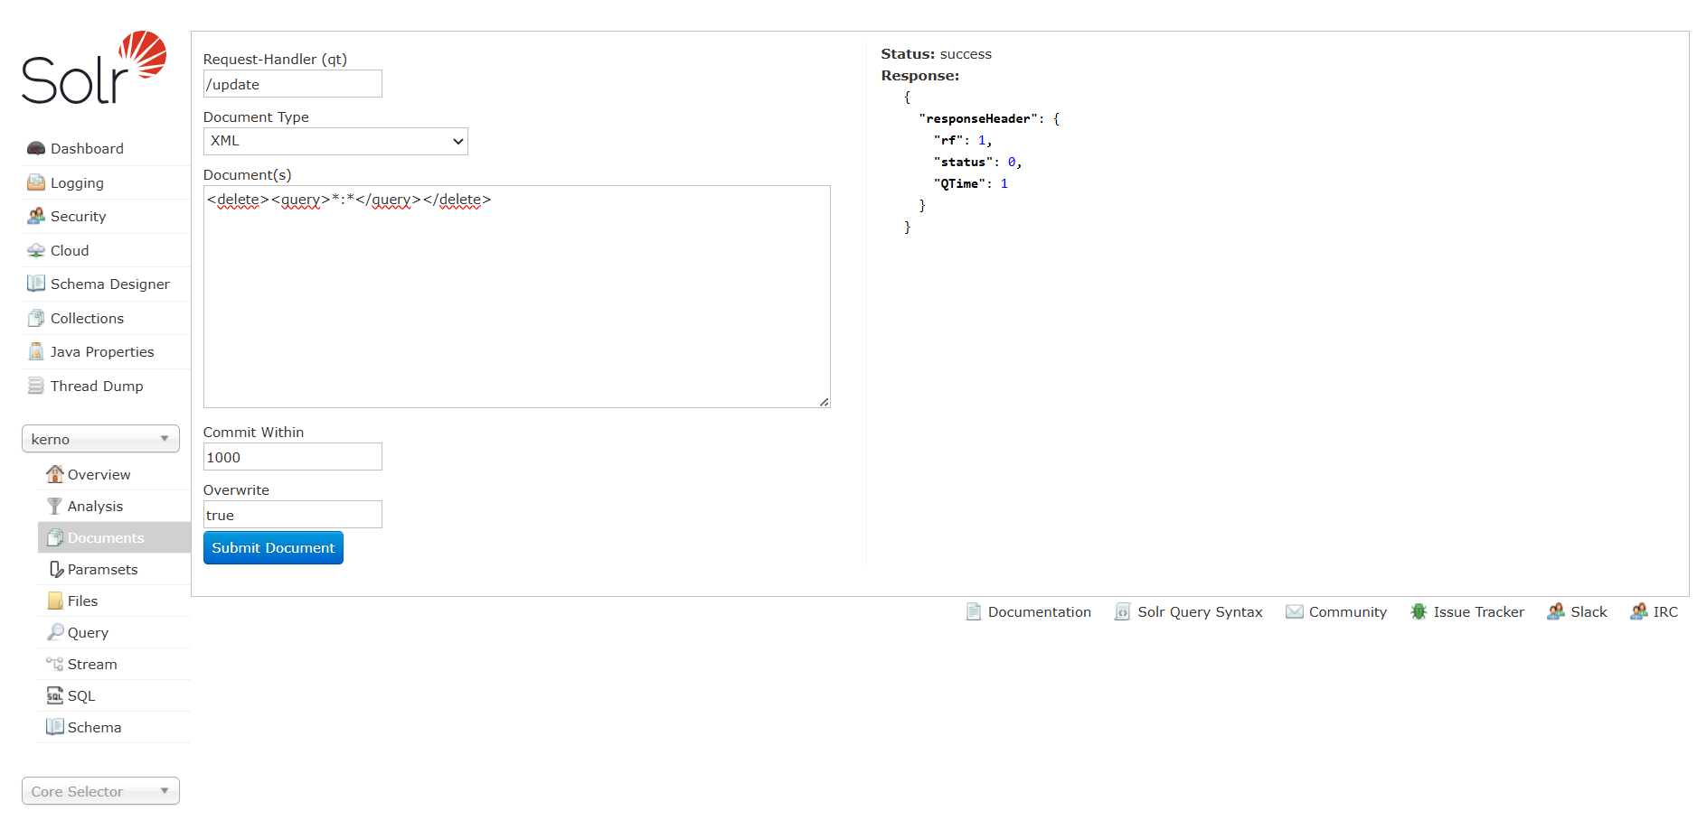1697x820 pixels.
Task: Open the Core Selector dropdown
Action: click(x=100, y=791)
